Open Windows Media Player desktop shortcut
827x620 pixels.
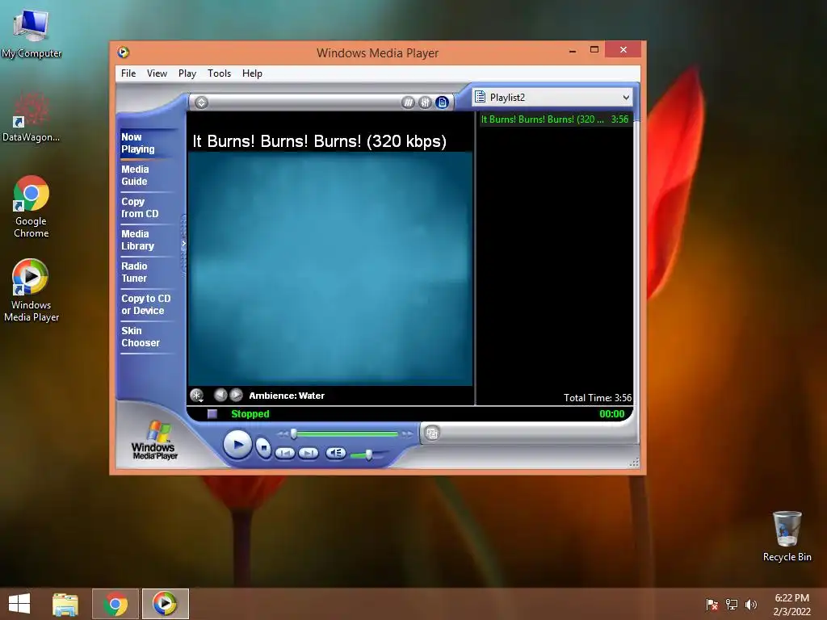coord(31,290)
